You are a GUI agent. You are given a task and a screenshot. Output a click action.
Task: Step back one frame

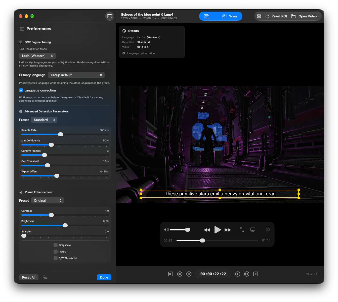(189, 274)
